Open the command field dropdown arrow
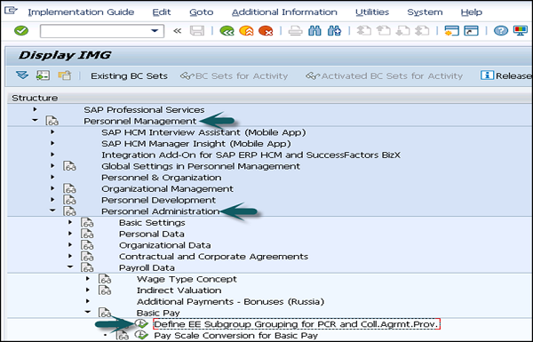This screenshot has width=533, height=342. tap(155, 31)
